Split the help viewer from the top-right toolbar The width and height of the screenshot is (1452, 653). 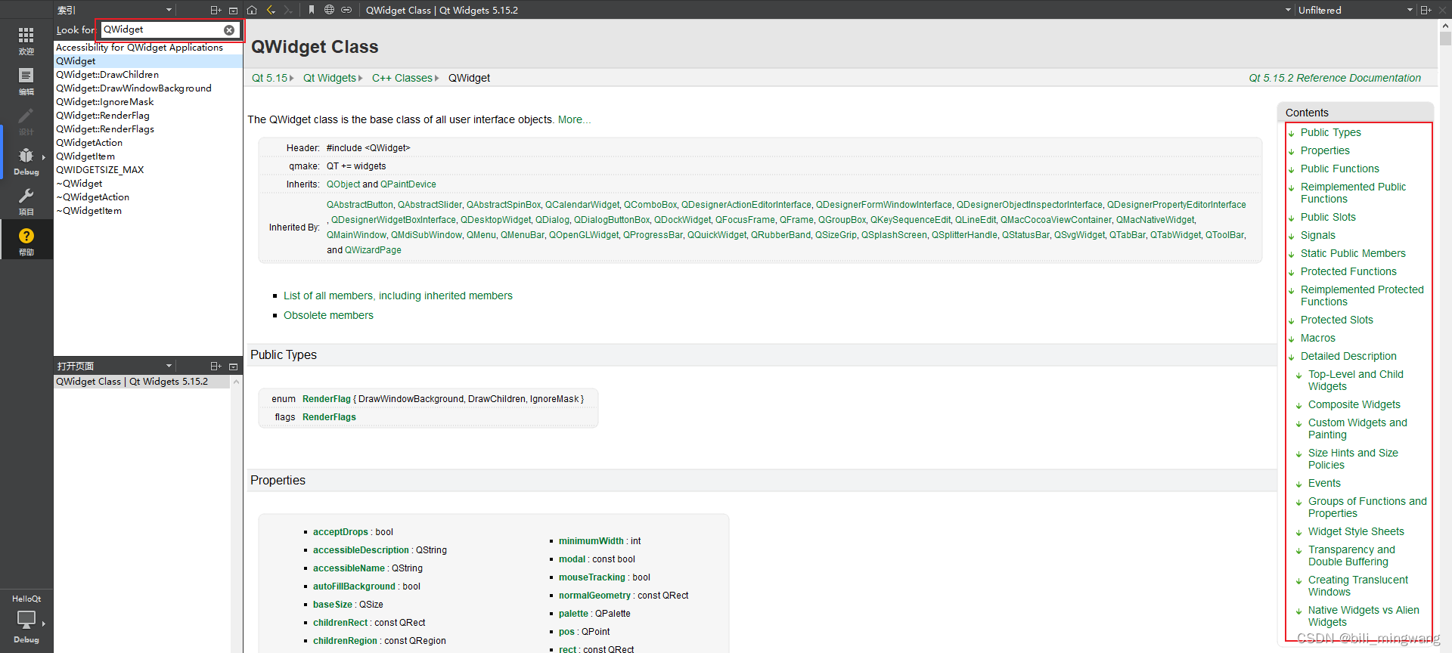(1426, 10)
